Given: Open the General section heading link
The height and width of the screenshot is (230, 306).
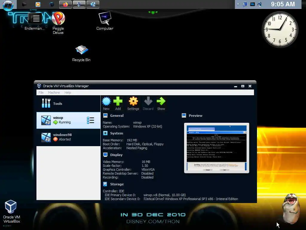Looking at the screenshot, I should point(117,116).
